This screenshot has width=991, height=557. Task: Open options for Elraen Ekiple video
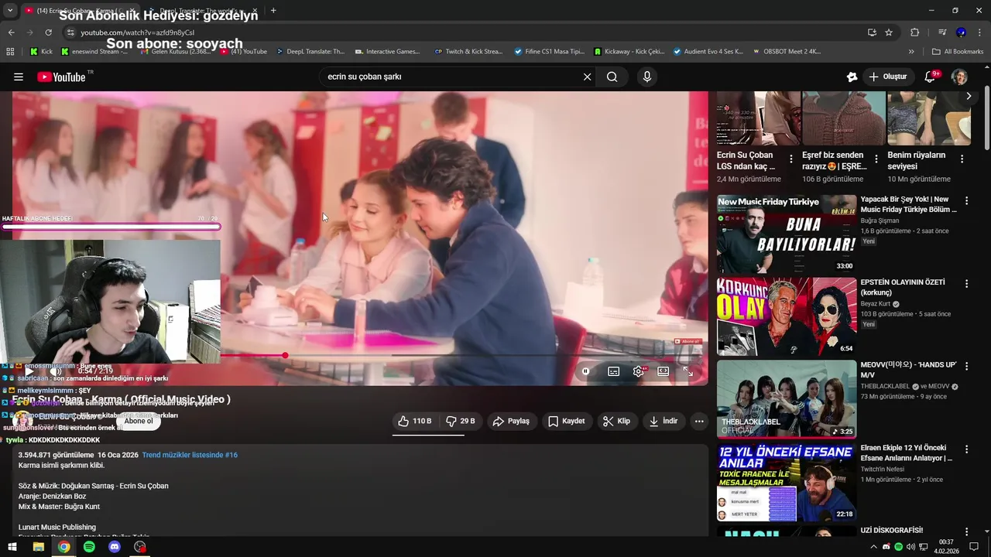click(966, 449)
